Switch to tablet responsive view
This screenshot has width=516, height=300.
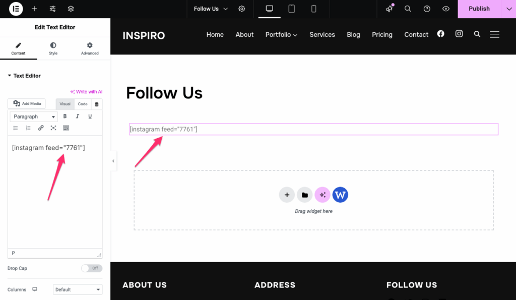[x=291, y=9]
